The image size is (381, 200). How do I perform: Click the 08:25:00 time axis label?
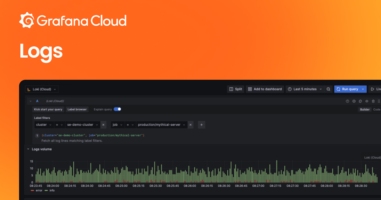121,186
